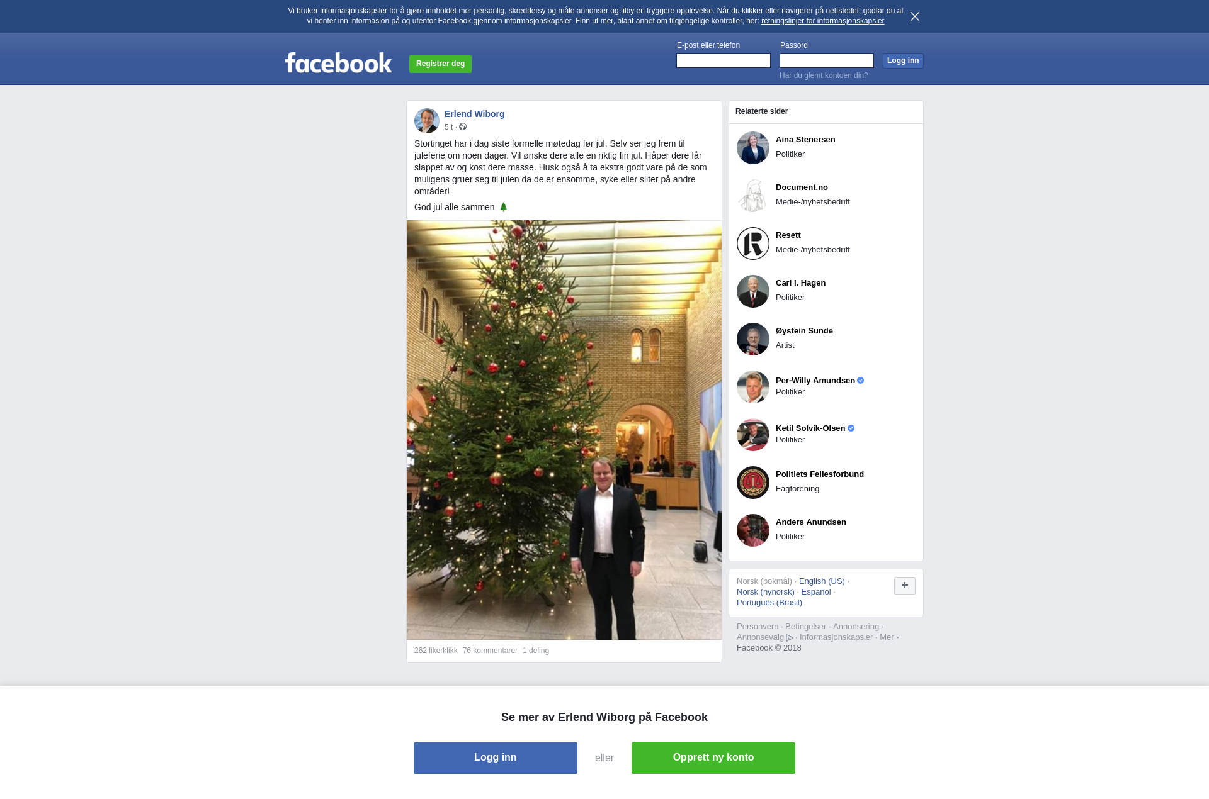This screenshot has height=799, width=1209.
Task: Open the Christmas tree post photo
Action: [564, 430]
